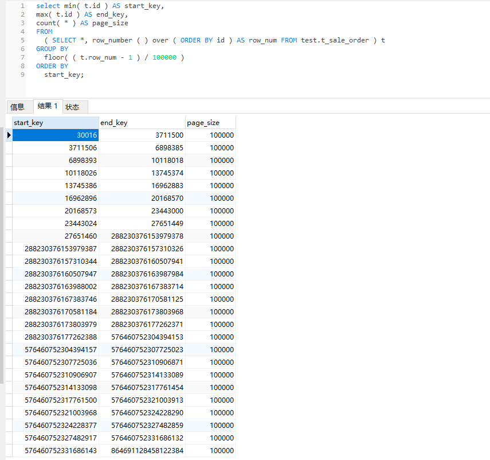Click the start_key cell 27651460

[x=55, y=236]
